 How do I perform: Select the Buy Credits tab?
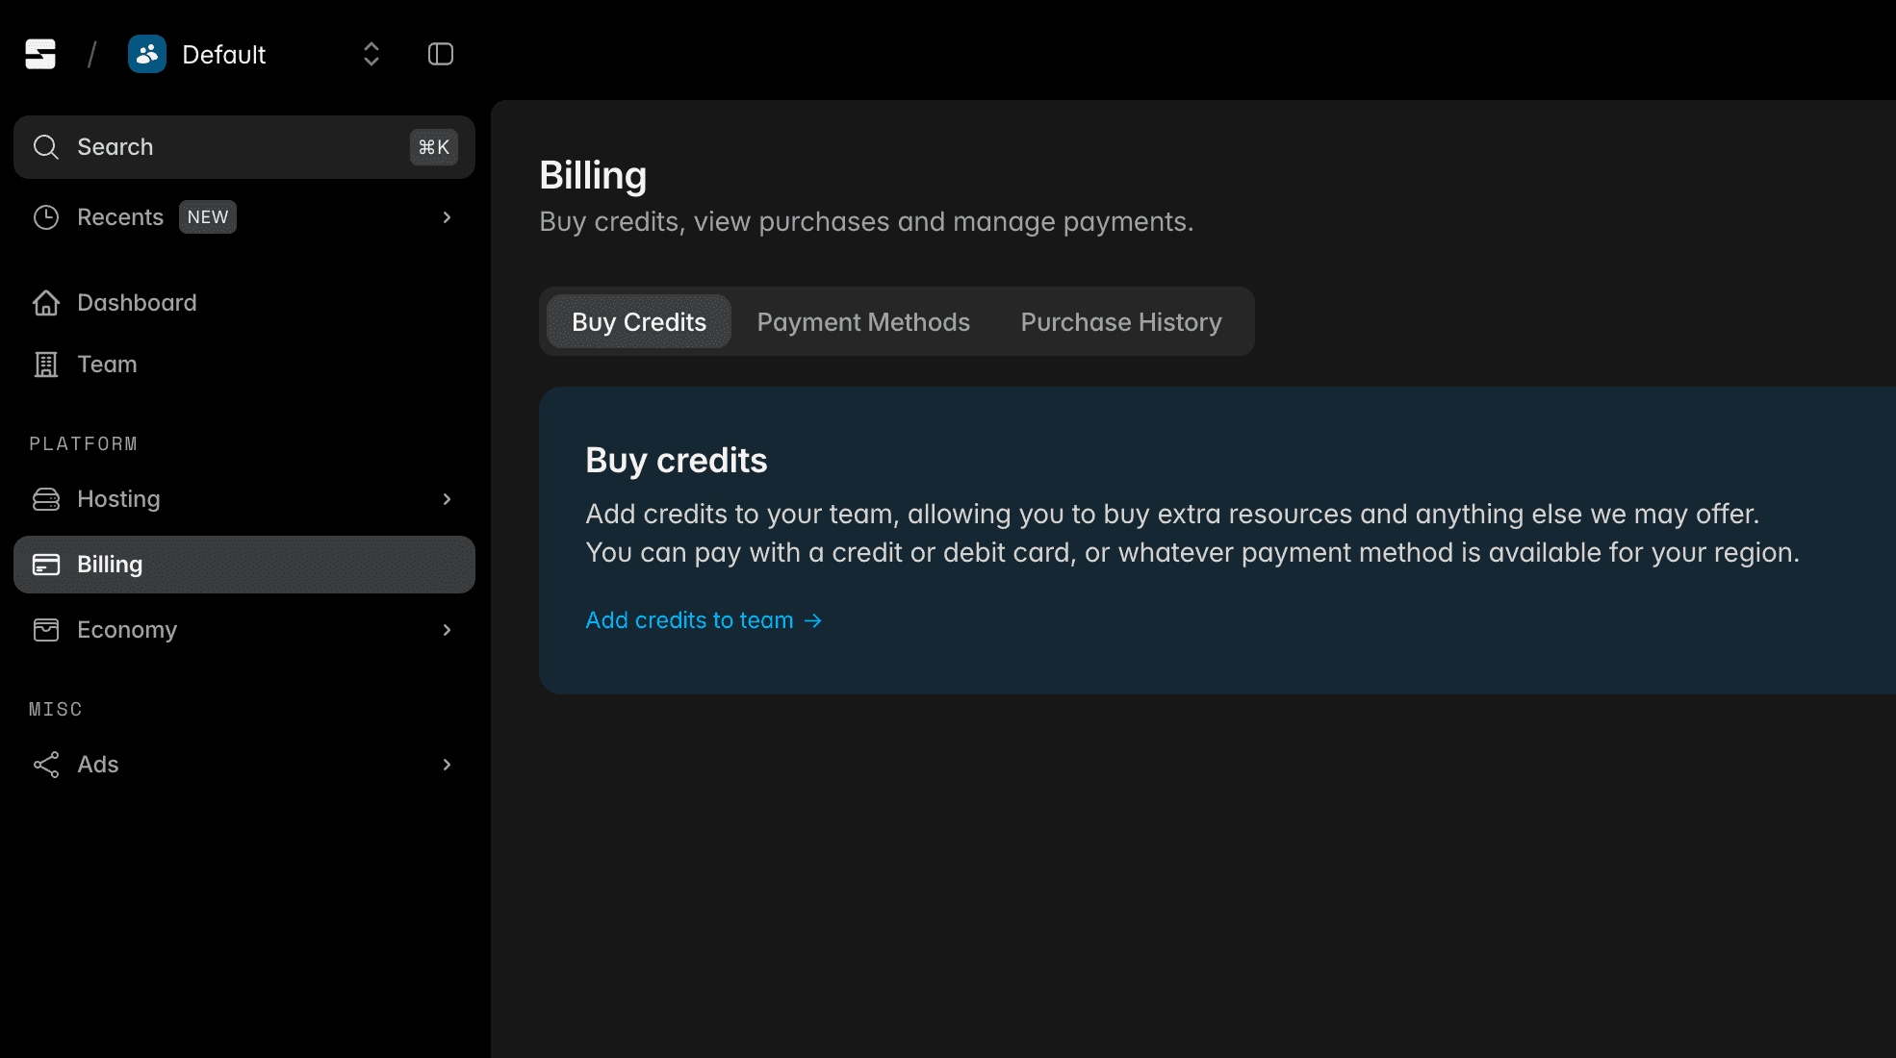tap(637, 321)
